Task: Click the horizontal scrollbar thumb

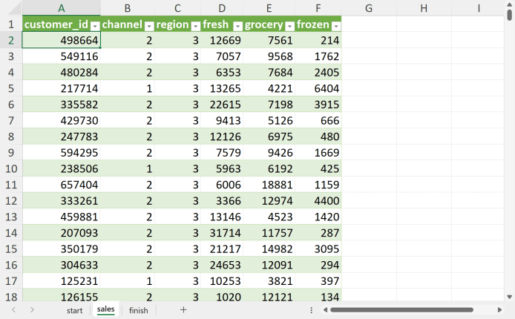Action: (x=401, y=310)
